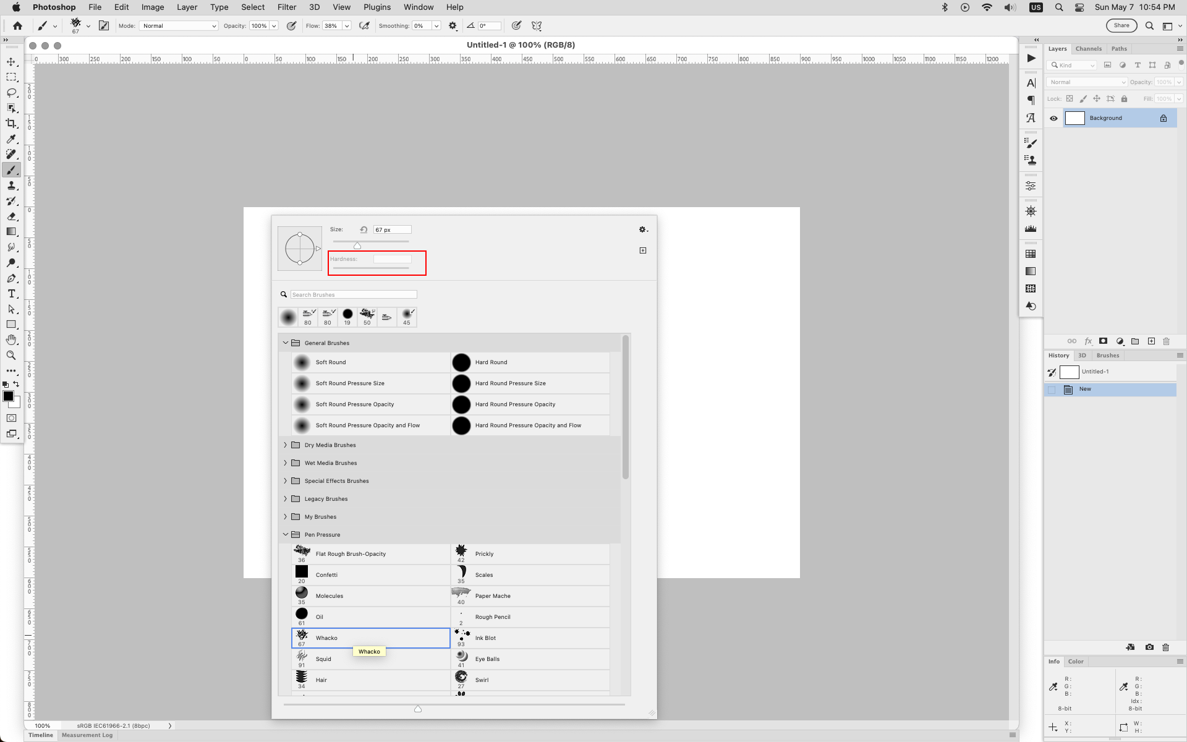This screenshot has height=742, width=1187.
Task: Open the blend Mode dropdown in options bar
Action: click(178, 25)
